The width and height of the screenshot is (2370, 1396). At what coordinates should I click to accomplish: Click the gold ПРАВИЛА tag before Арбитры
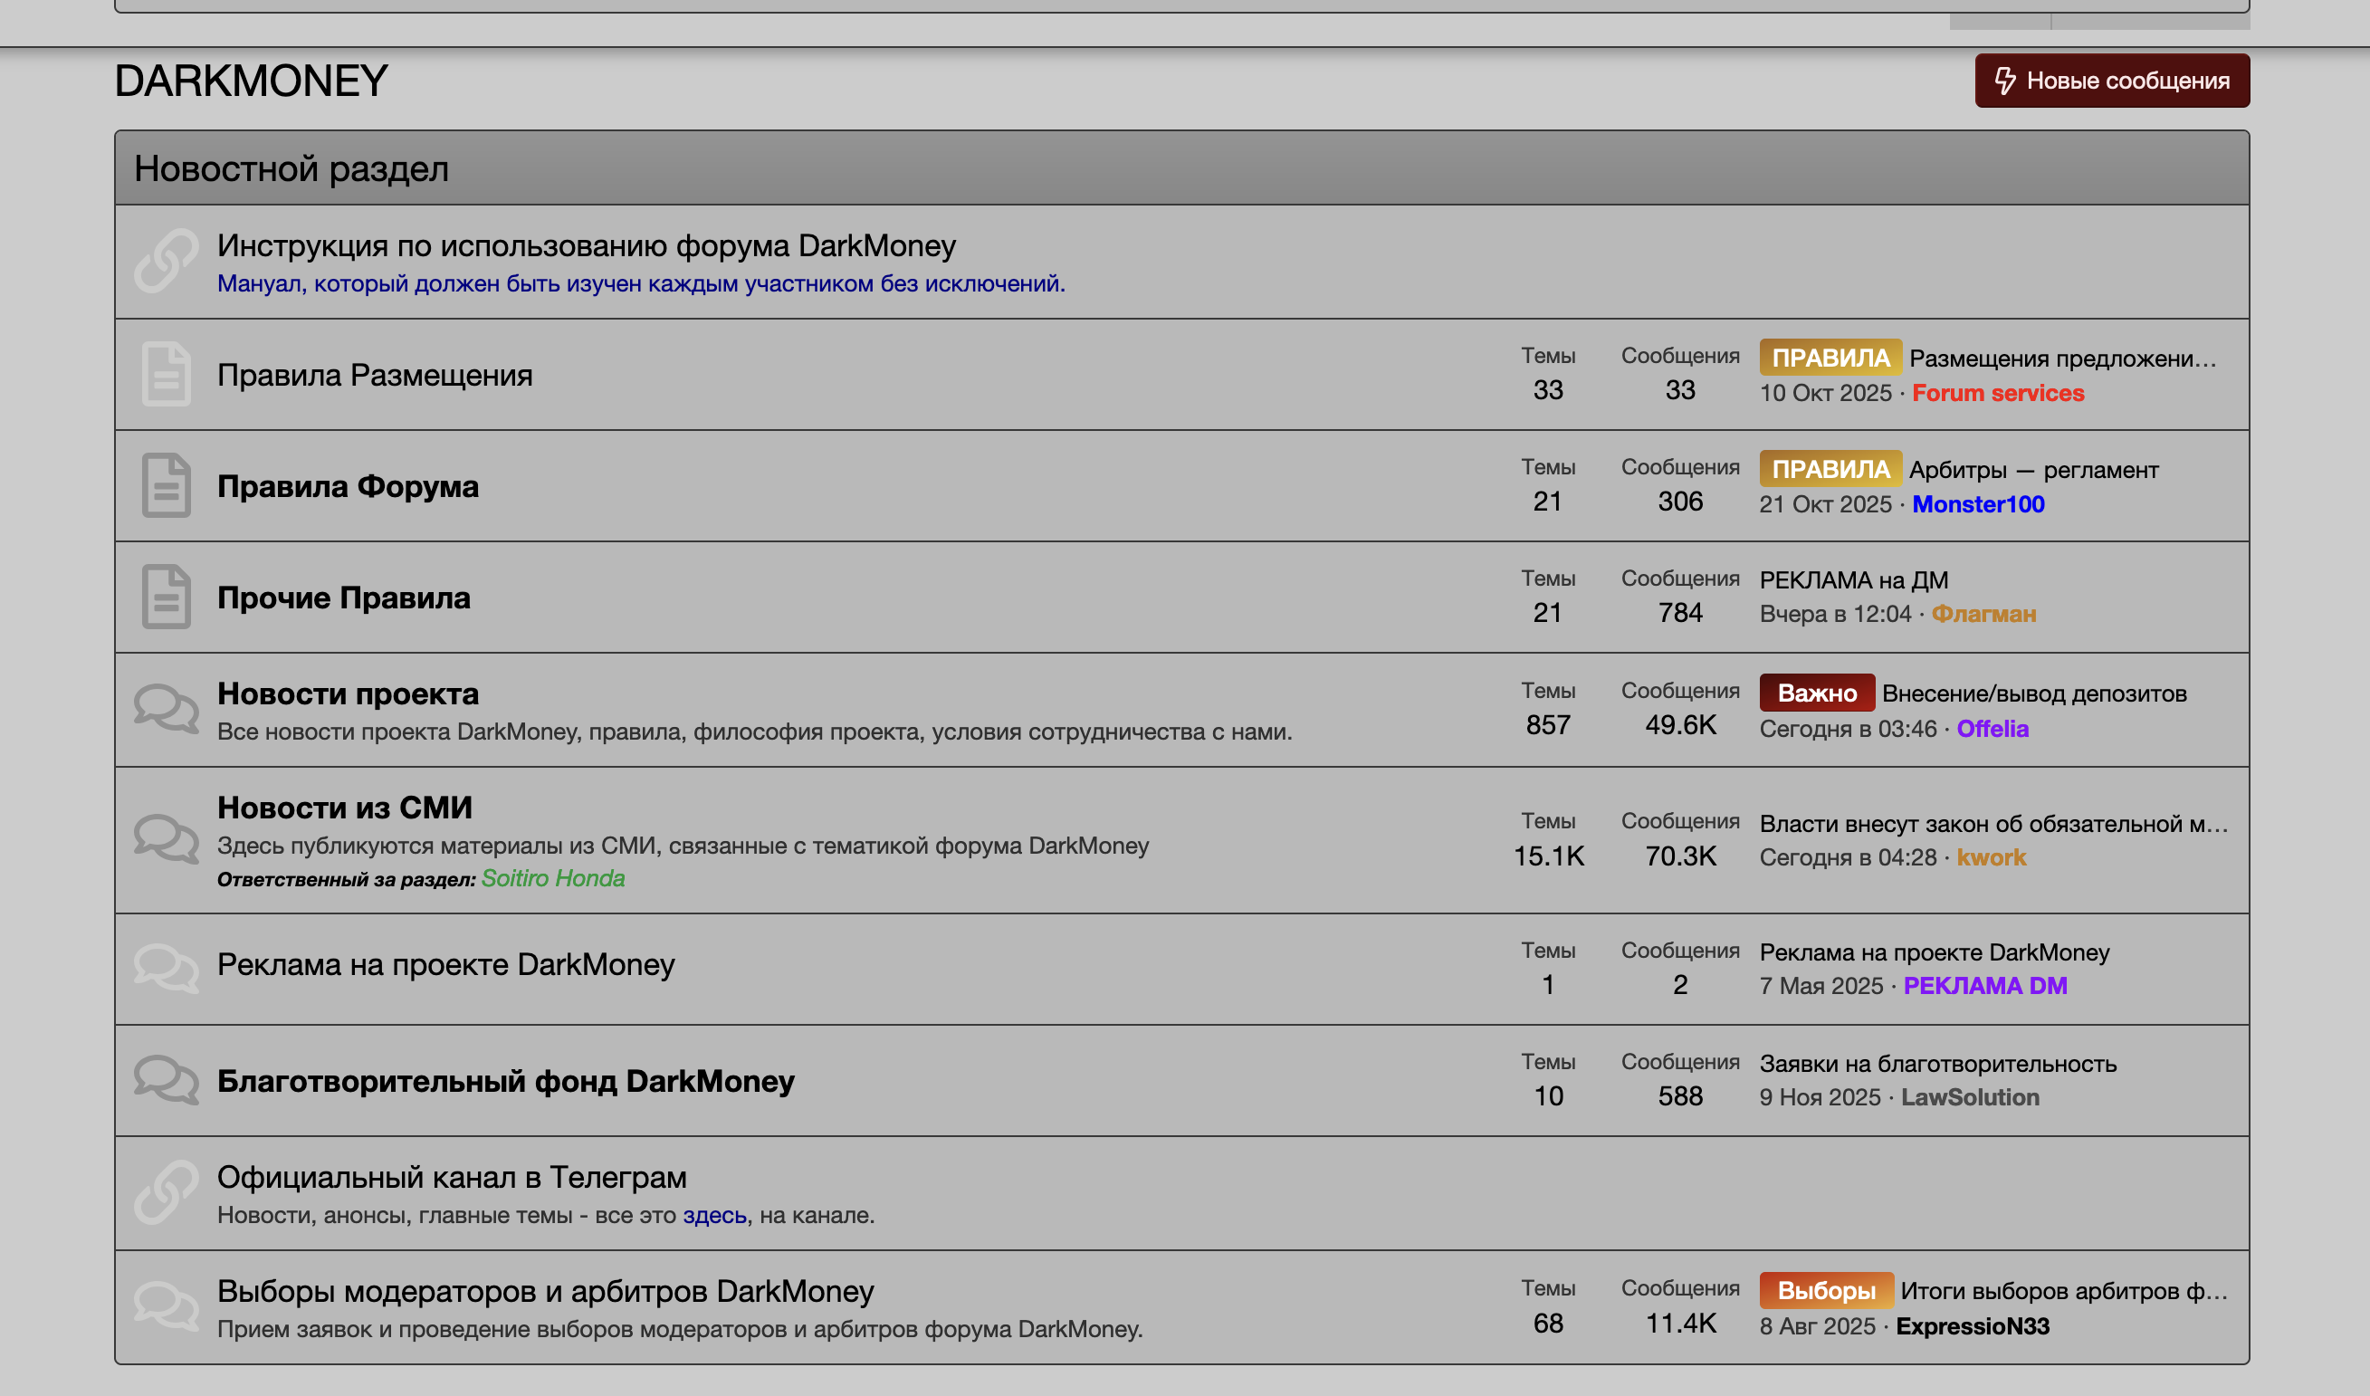coord(1830,468)
